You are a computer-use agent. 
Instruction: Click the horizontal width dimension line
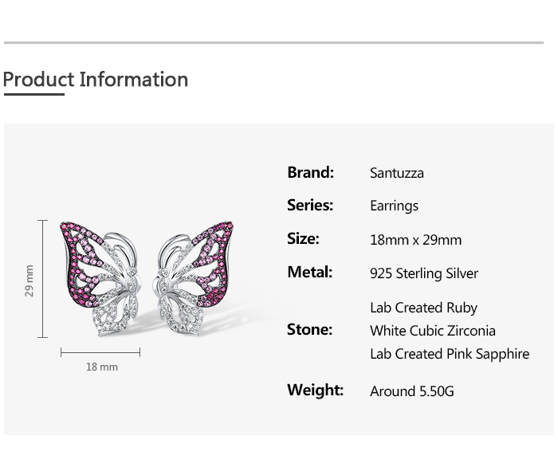100,351
